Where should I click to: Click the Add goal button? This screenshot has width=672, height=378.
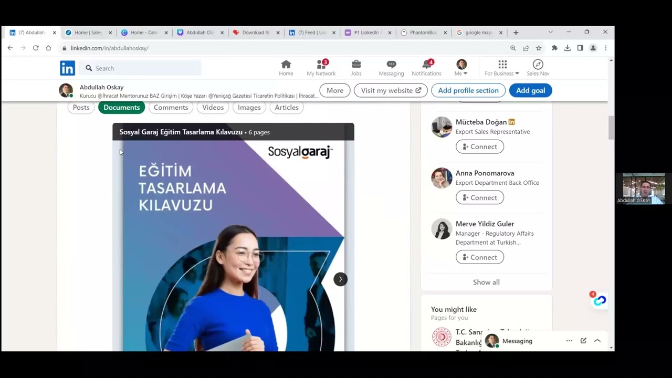(x=530, y=90)
